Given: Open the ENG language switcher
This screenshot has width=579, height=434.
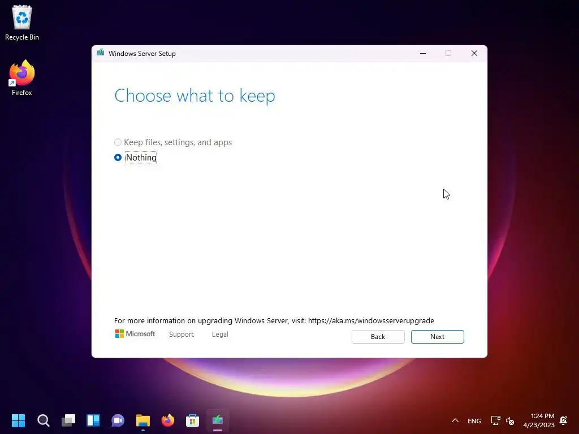Looking at the screenshot, I should click(474, 420).
